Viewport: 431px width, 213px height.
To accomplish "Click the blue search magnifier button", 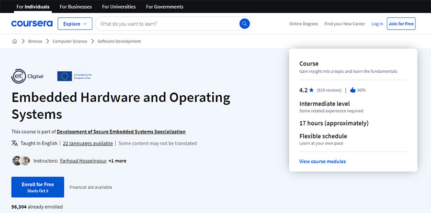I will point(244,23).
